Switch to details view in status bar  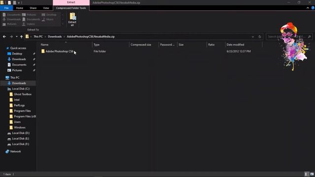(x=306, y=174)
